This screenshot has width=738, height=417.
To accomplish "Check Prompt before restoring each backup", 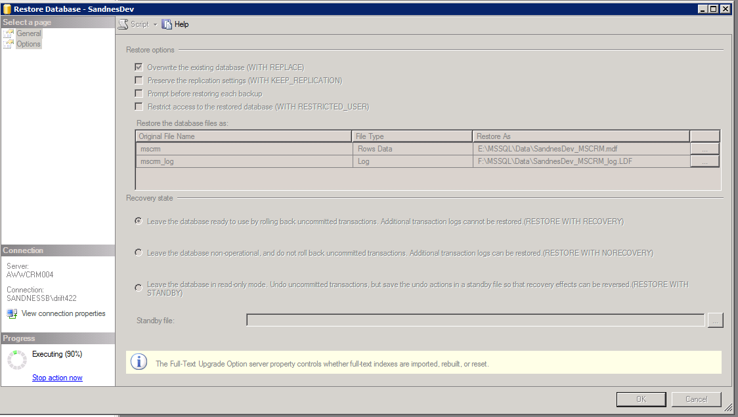I will [139, 93].
